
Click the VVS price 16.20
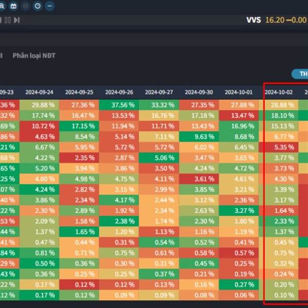tap(275, 20)
